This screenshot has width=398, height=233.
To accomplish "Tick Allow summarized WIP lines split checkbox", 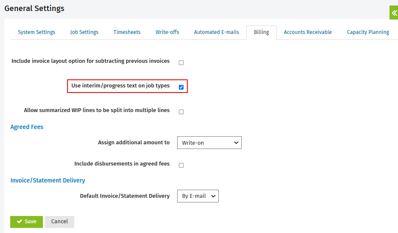I will click(181, 112).
